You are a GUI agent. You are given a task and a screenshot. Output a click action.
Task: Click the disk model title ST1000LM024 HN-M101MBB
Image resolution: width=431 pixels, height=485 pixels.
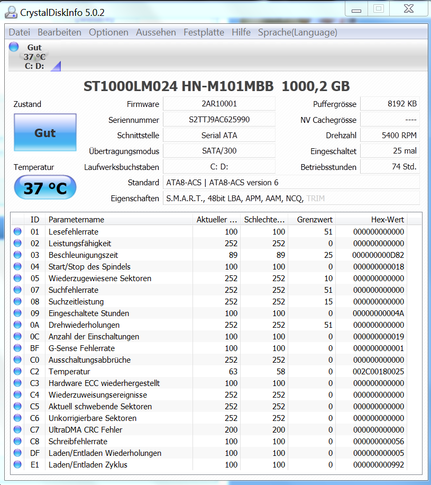click(x=179, y=86)
